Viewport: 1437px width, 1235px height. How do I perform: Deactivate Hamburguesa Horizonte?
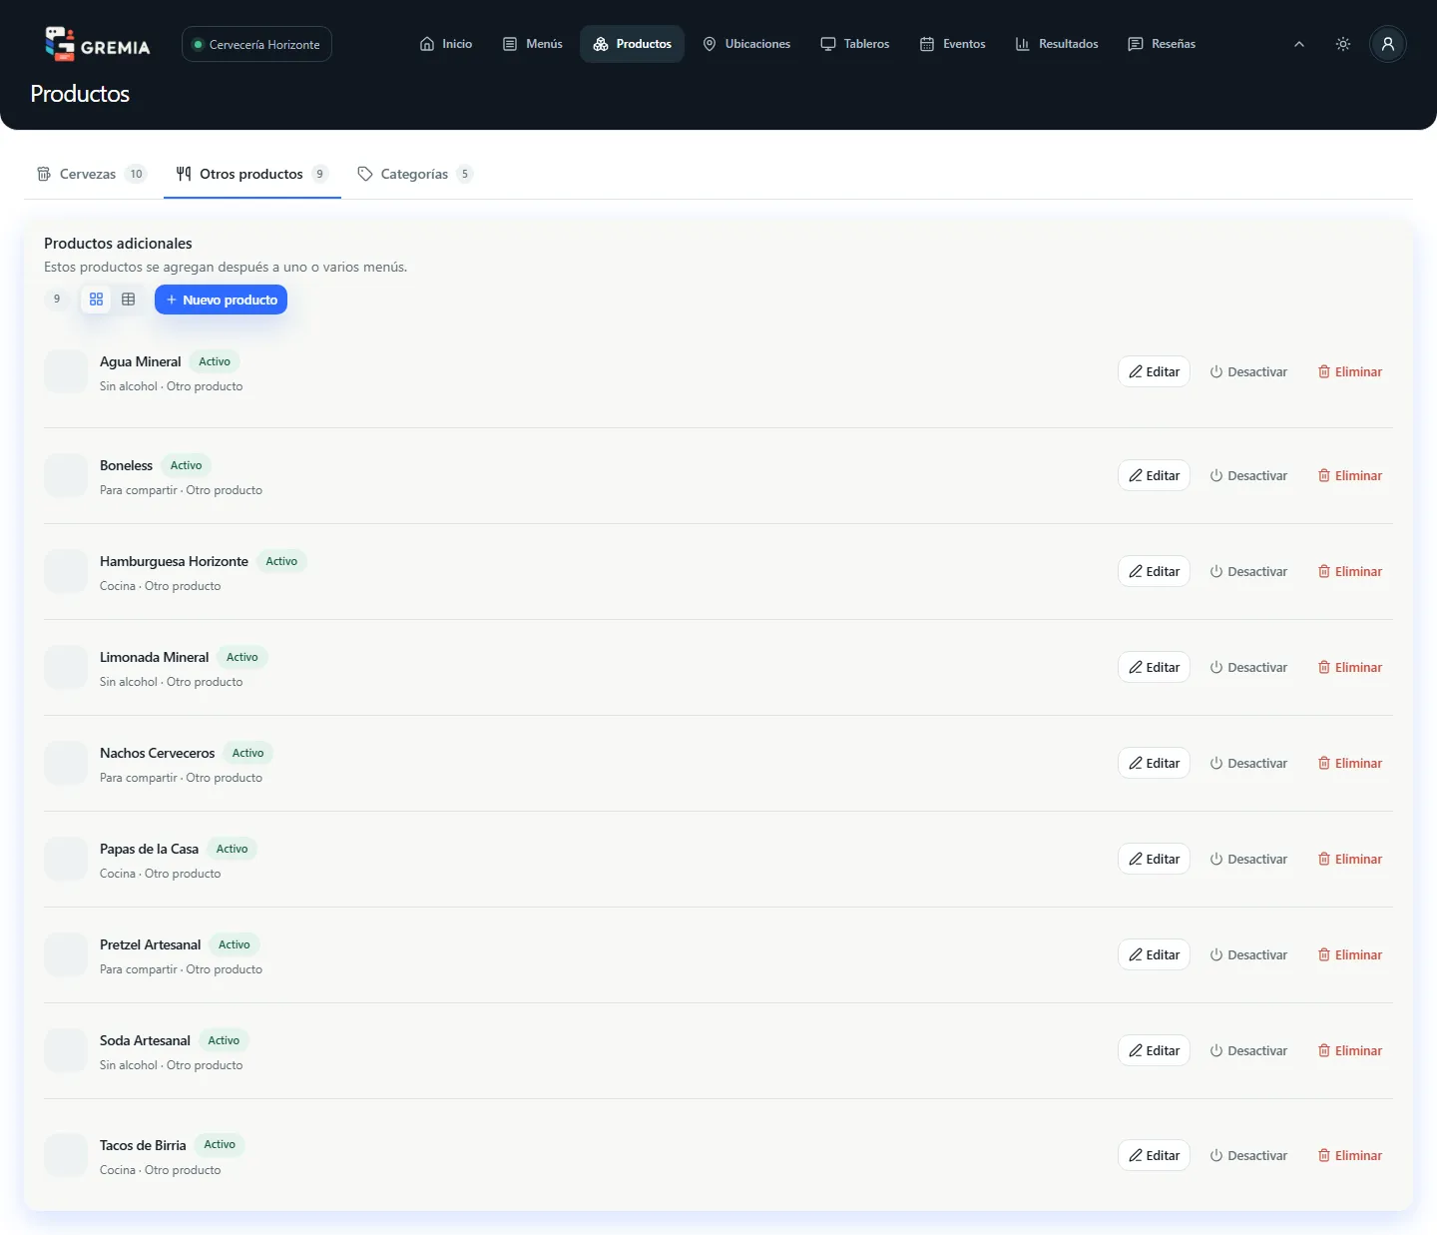(1248, 571)
